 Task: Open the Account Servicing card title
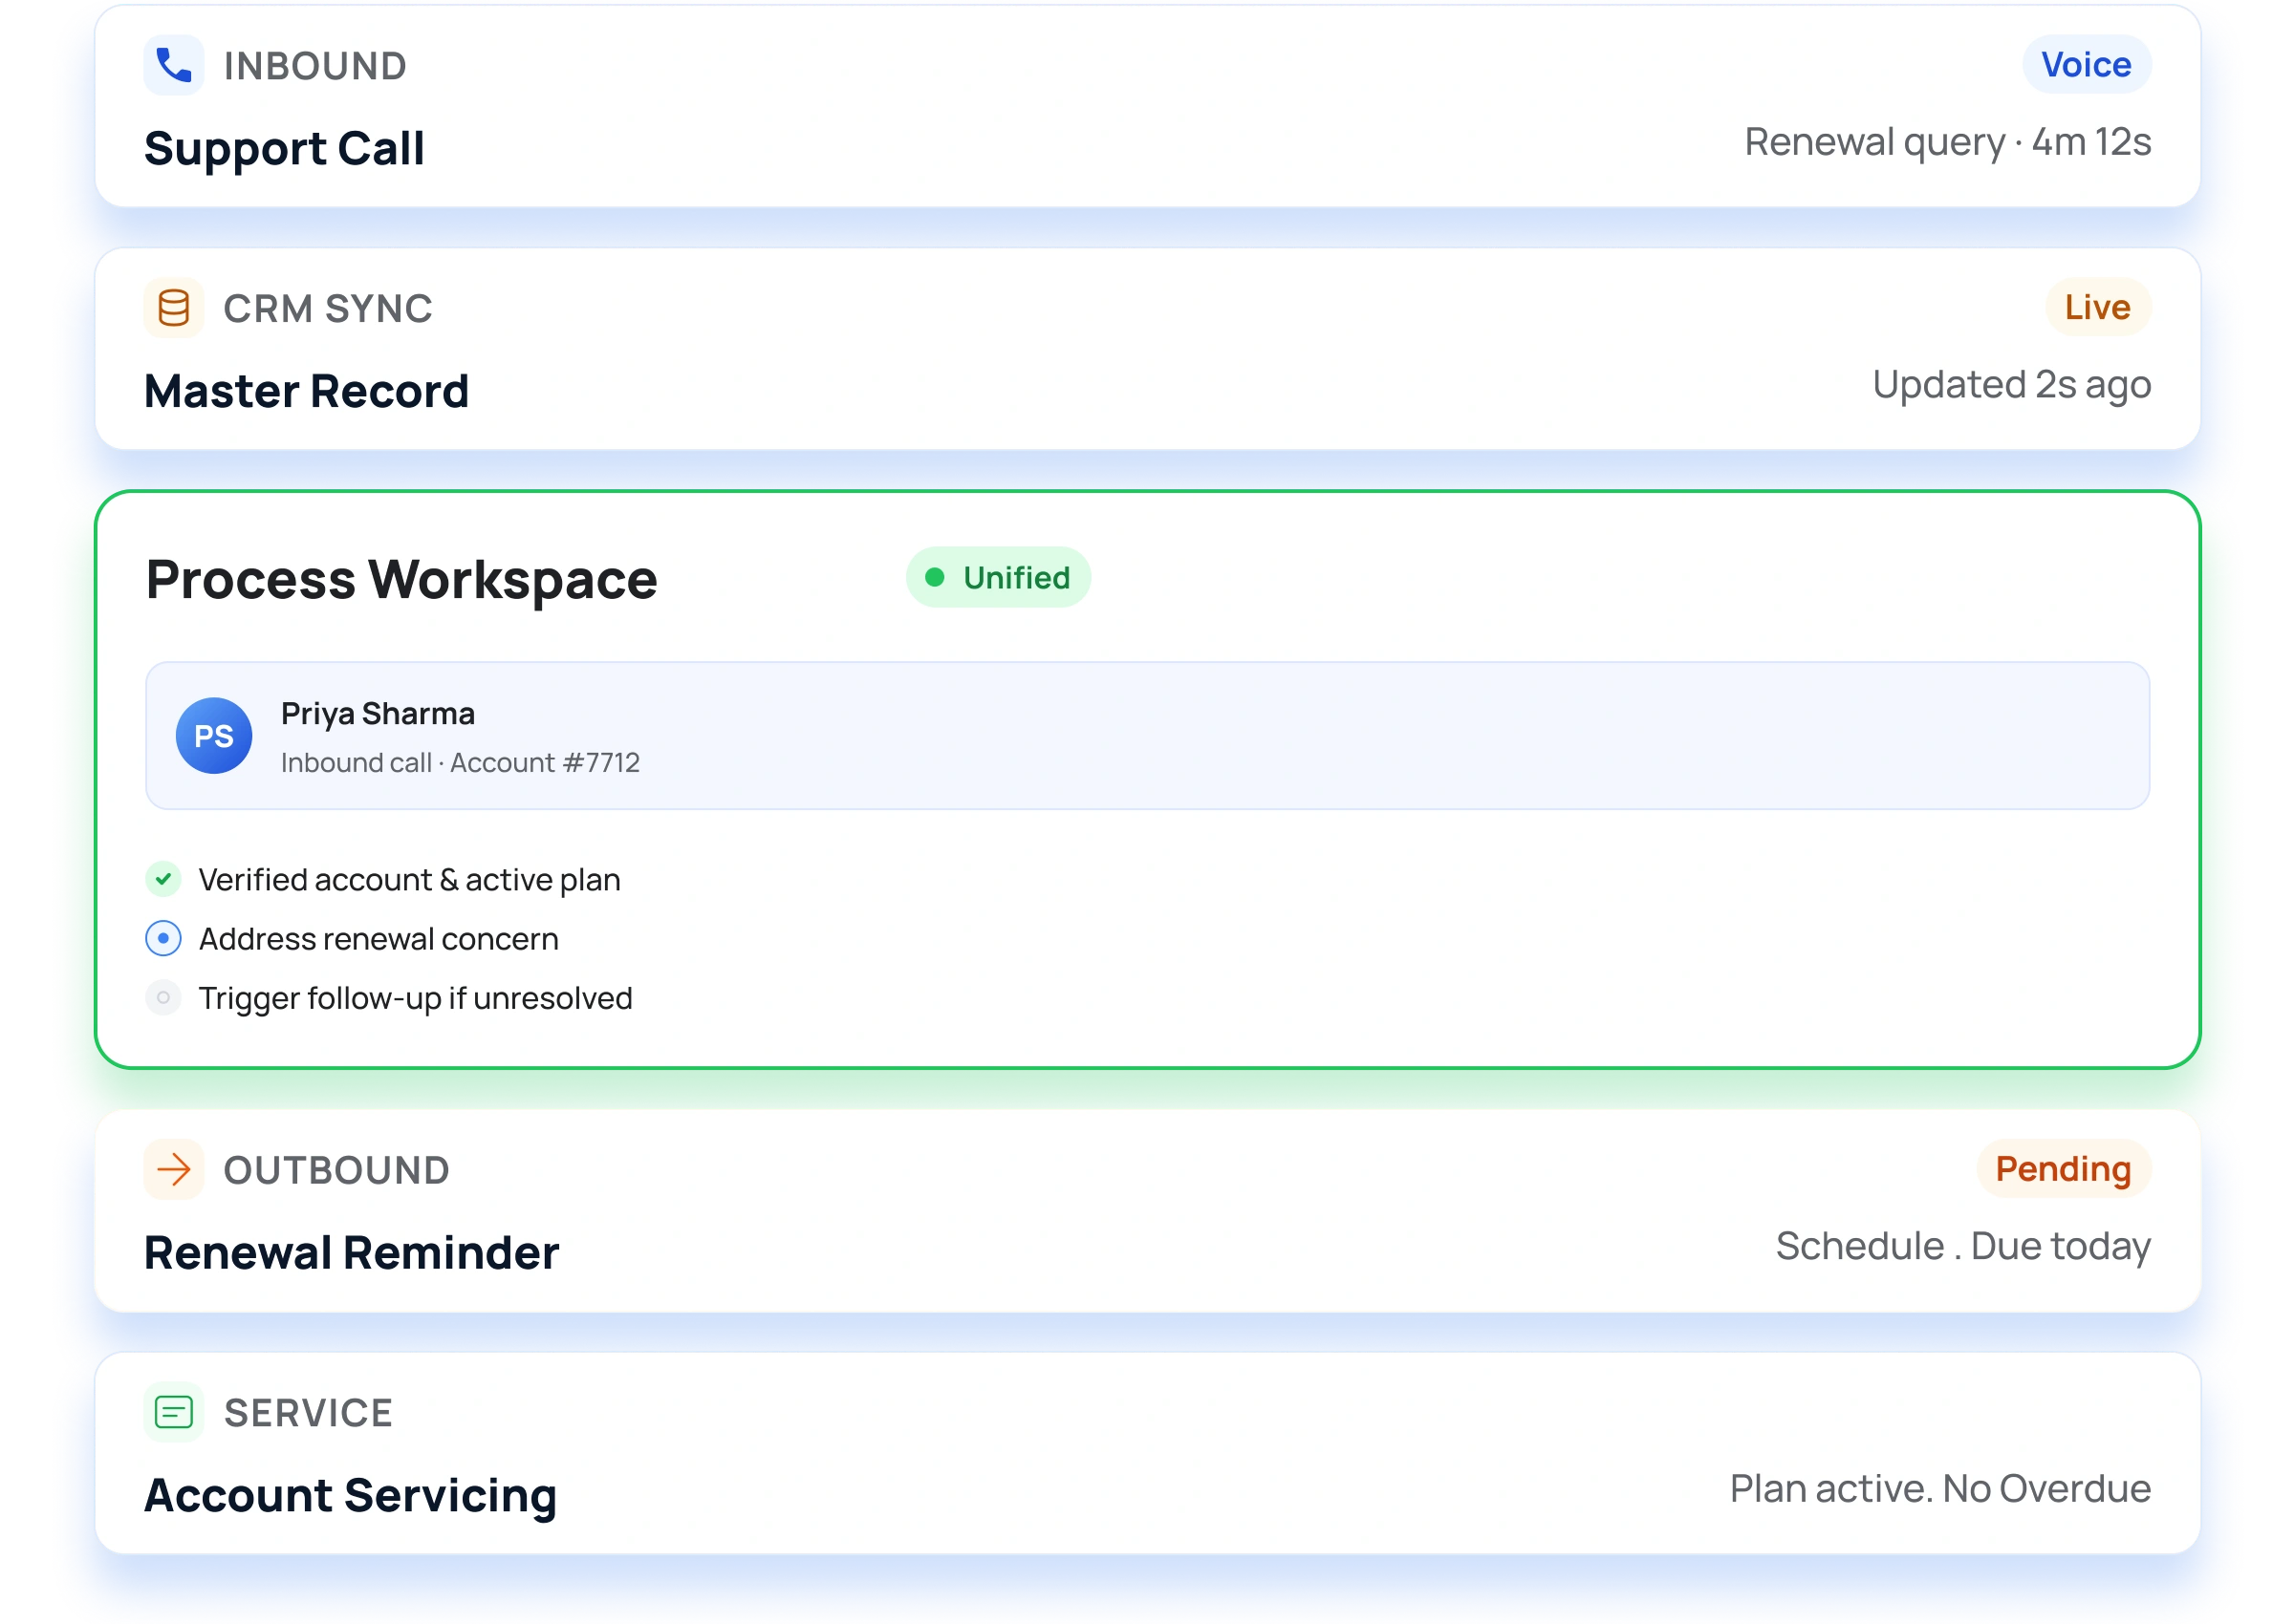coord(350,1495)
